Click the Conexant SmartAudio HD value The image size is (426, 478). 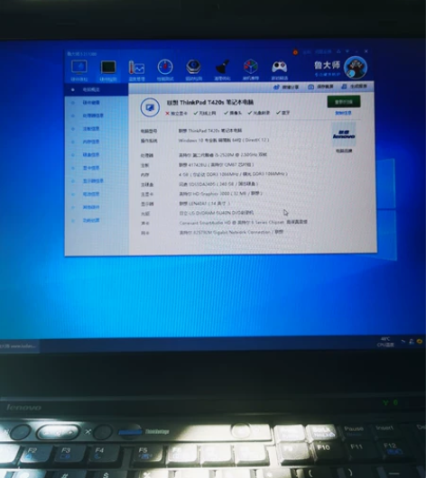243,223
